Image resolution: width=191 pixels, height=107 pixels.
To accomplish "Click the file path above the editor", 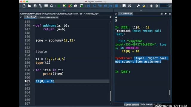I will click(x=59, y=14).
